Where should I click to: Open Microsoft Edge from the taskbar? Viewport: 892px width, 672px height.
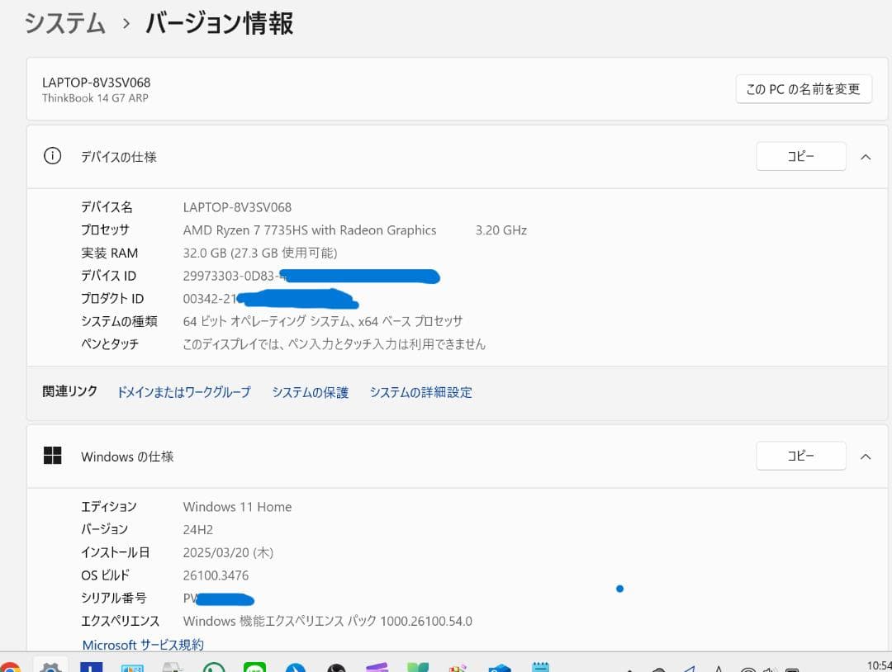pyautogui.click(x=295, y=667)
